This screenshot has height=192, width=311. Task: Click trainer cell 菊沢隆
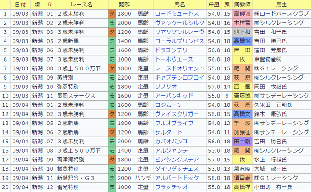coord(242,169)
